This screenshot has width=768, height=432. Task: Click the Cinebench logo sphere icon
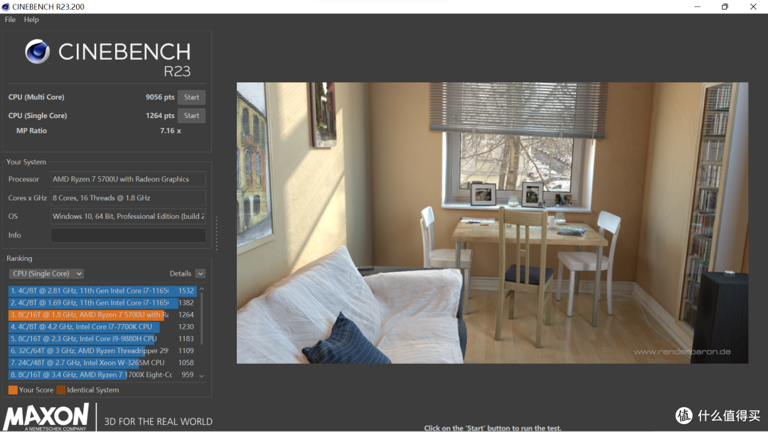click(38, 51)
